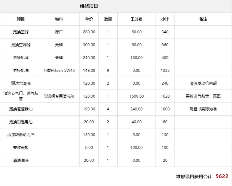Click the 道达尔清洗 row item
The height and width of the screenshot is (186, 232).
[21, 83]
